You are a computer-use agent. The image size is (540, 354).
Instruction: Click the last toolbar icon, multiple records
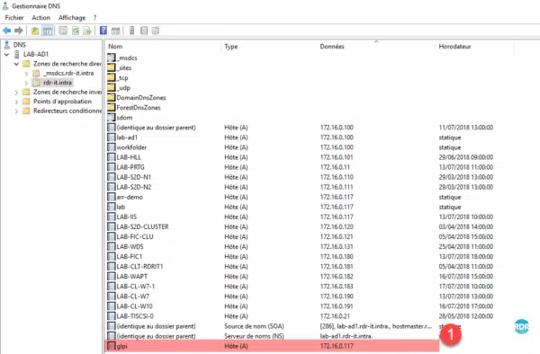(x=156, y=31)
